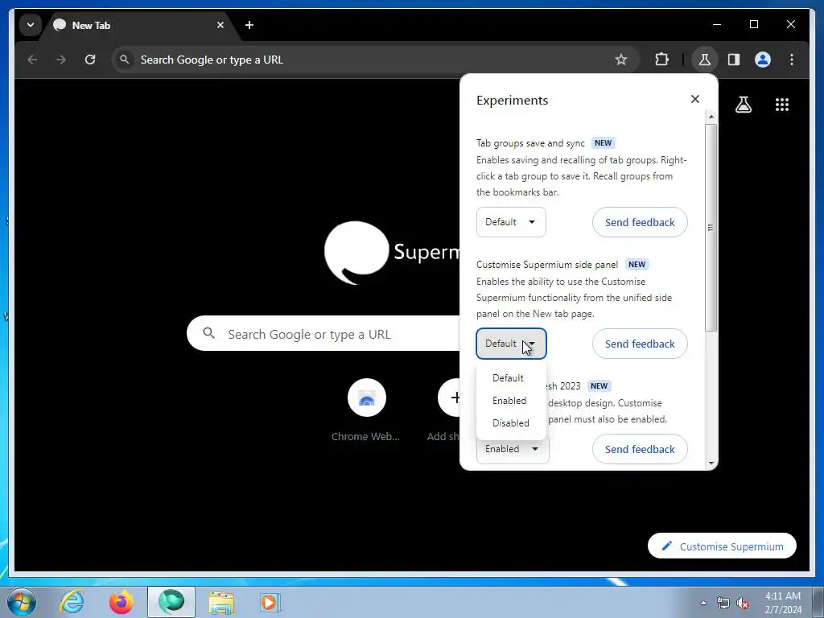Click the network tray icon

[723, 604]
